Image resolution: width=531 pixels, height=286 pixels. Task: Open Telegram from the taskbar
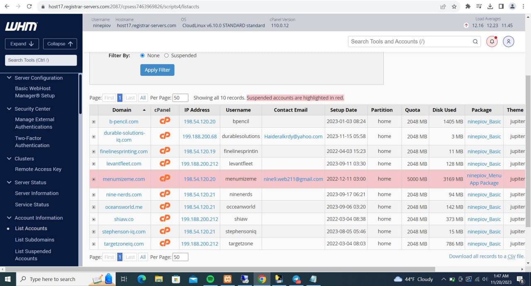(x=296, y=279)
